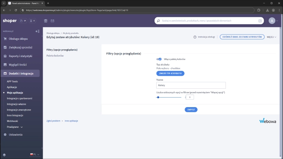283x159 pixels.
Task: Click the layers icon at sidebar bottom
Action: [x=4, y=155]
